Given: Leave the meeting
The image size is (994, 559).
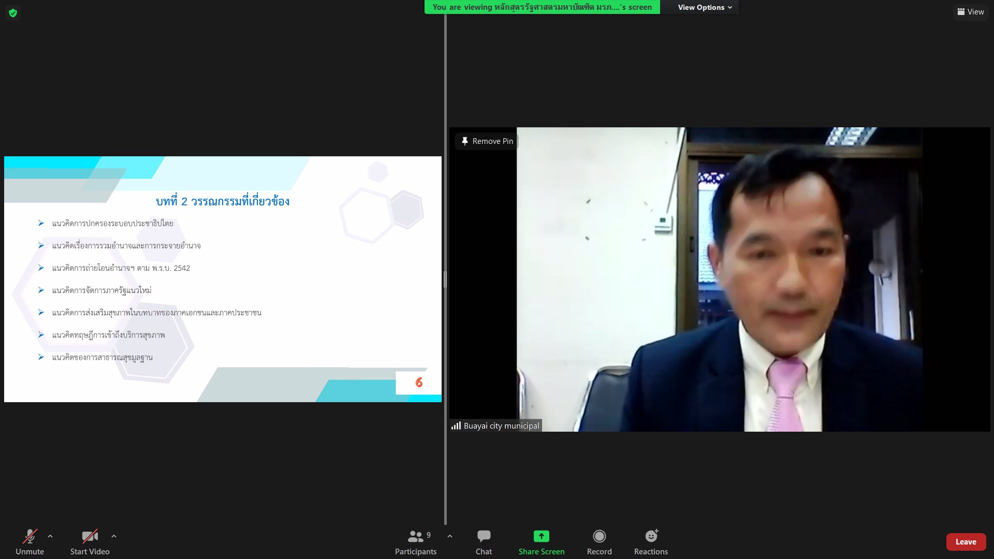Looking at the screenshot, I should (x=966, y=541).
